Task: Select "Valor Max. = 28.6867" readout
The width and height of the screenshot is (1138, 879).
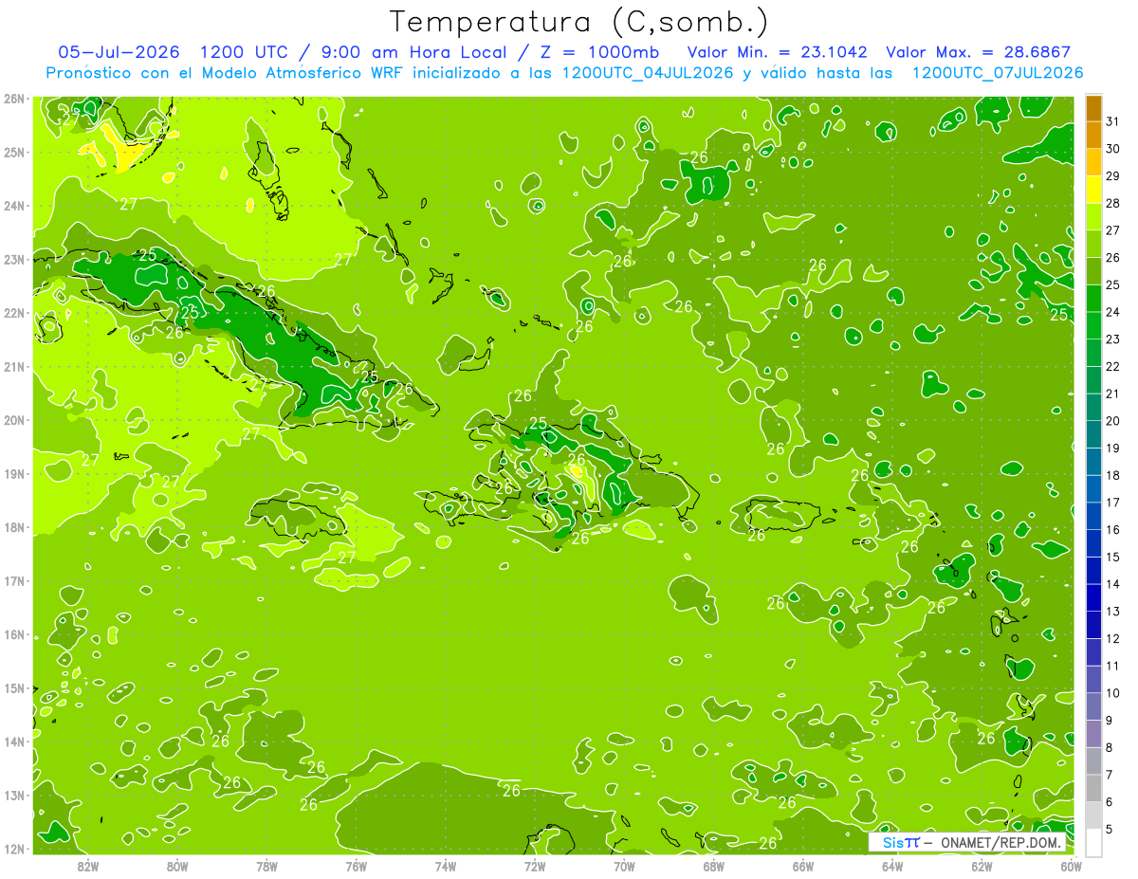Action: pyautogui.click(x=978, y=52)
